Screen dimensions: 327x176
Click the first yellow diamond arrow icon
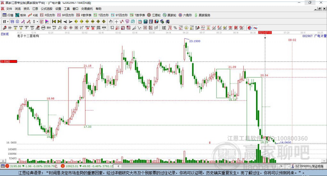click(76, 22)
